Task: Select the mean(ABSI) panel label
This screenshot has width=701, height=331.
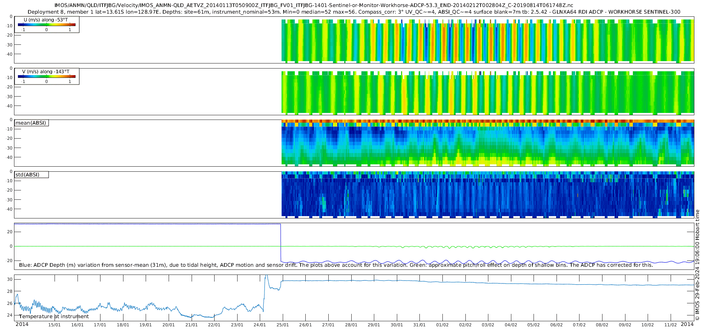Action: tap(31, 123)
